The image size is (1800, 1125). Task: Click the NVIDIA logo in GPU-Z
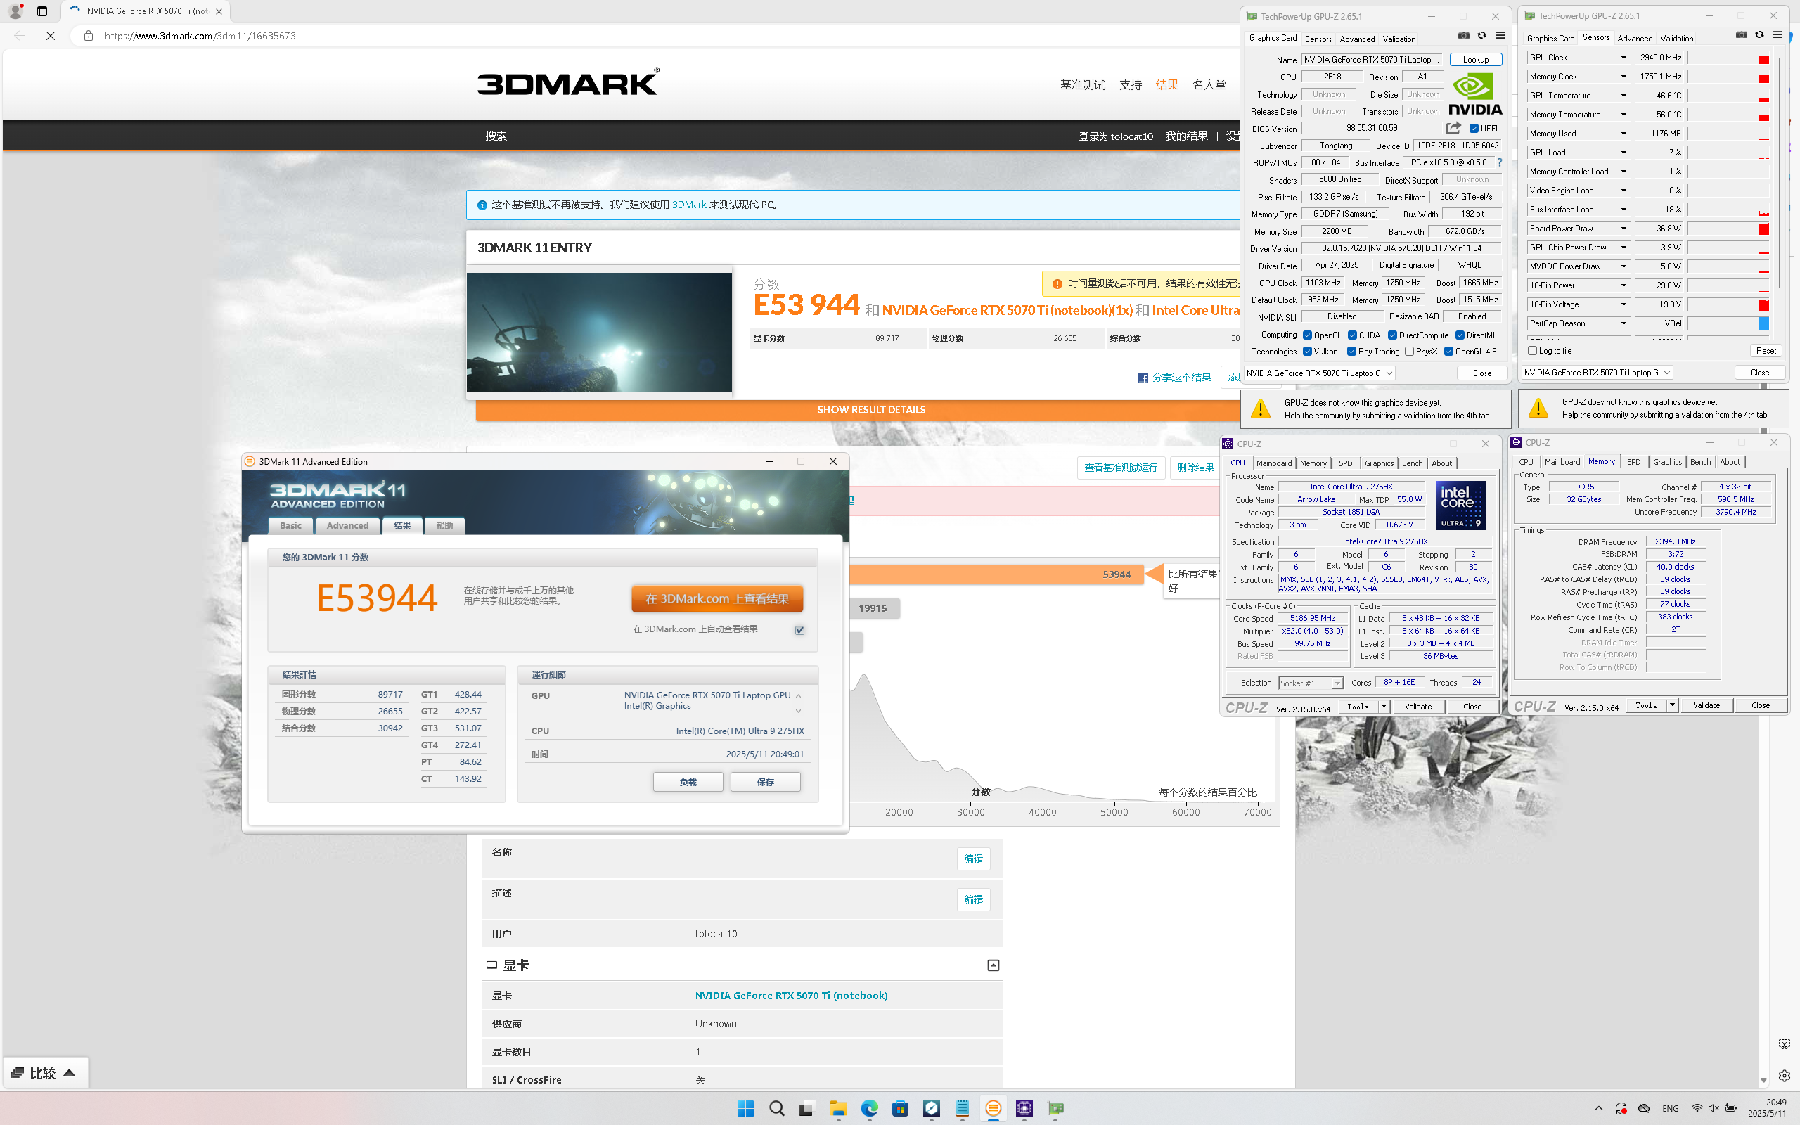click(x=1475, y=94)
